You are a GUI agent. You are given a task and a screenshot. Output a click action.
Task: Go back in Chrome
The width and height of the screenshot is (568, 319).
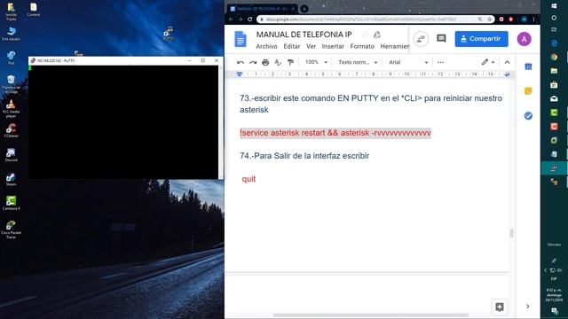click(231, 19)
